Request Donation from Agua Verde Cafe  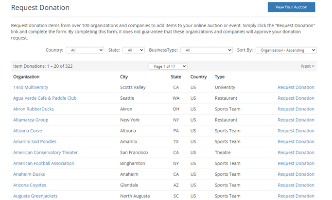296,98
